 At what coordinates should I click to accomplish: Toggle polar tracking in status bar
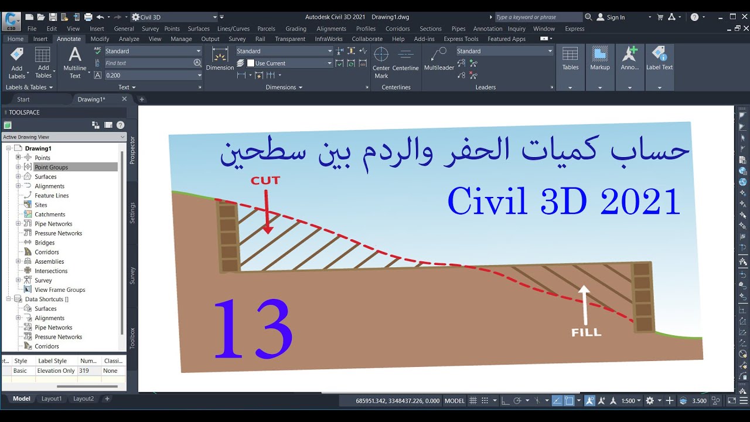tap(517, 401)
